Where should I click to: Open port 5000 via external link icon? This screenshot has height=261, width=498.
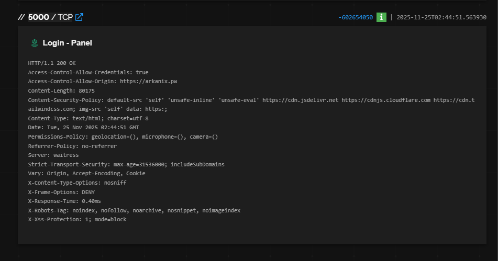point(79,17)
